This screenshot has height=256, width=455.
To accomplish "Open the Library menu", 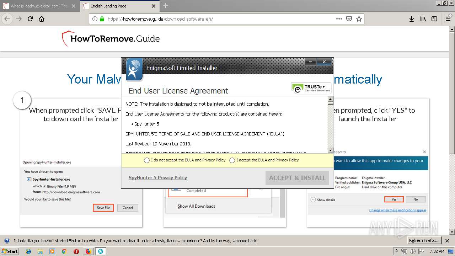I will point(423,19).
